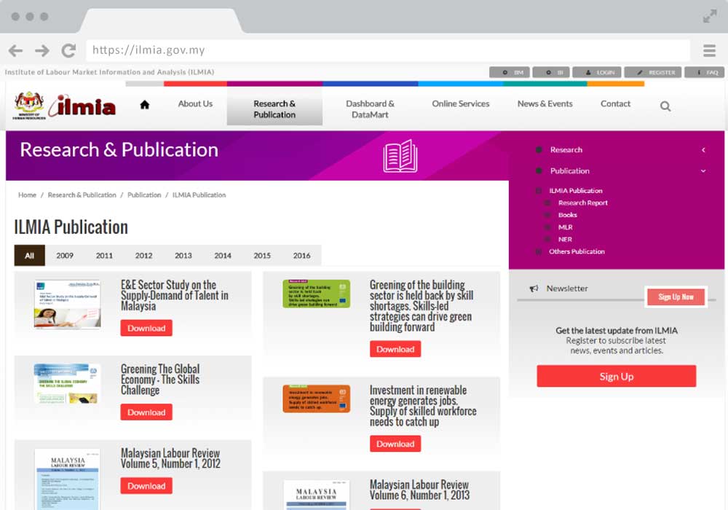728x510 pixels.
Task: Open the LOGIN button
Action: [597, 72]
